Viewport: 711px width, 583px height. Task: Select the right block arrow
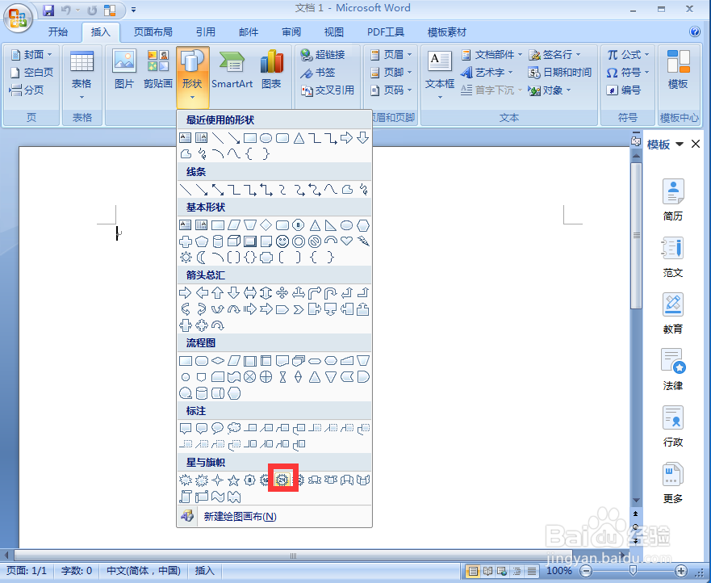click(x=186, y=292)
